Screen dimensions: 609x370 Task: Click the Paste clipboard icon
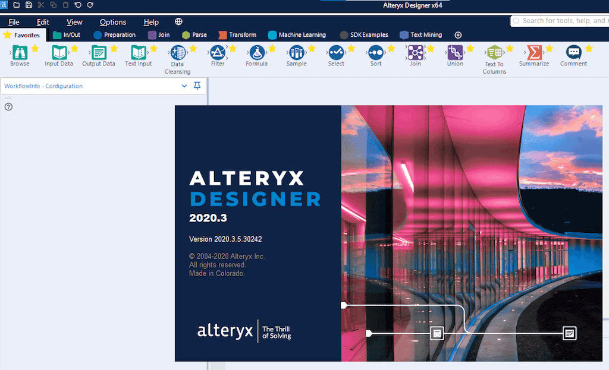(65, 5)
